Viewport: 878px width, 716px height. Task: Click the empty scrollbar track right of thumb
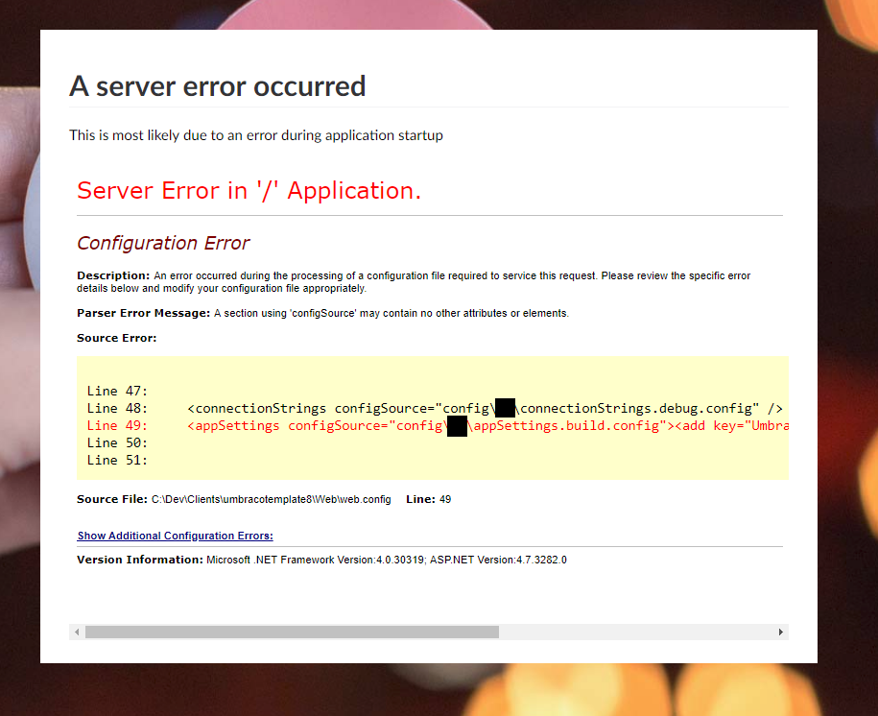coord(636,632)
